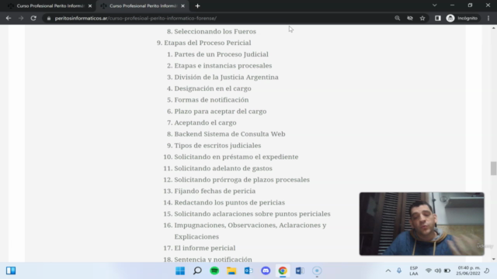Screen dimensions: 497x279
Task: Click 'El informe pericial'
Action: click(x=205, y=248)
